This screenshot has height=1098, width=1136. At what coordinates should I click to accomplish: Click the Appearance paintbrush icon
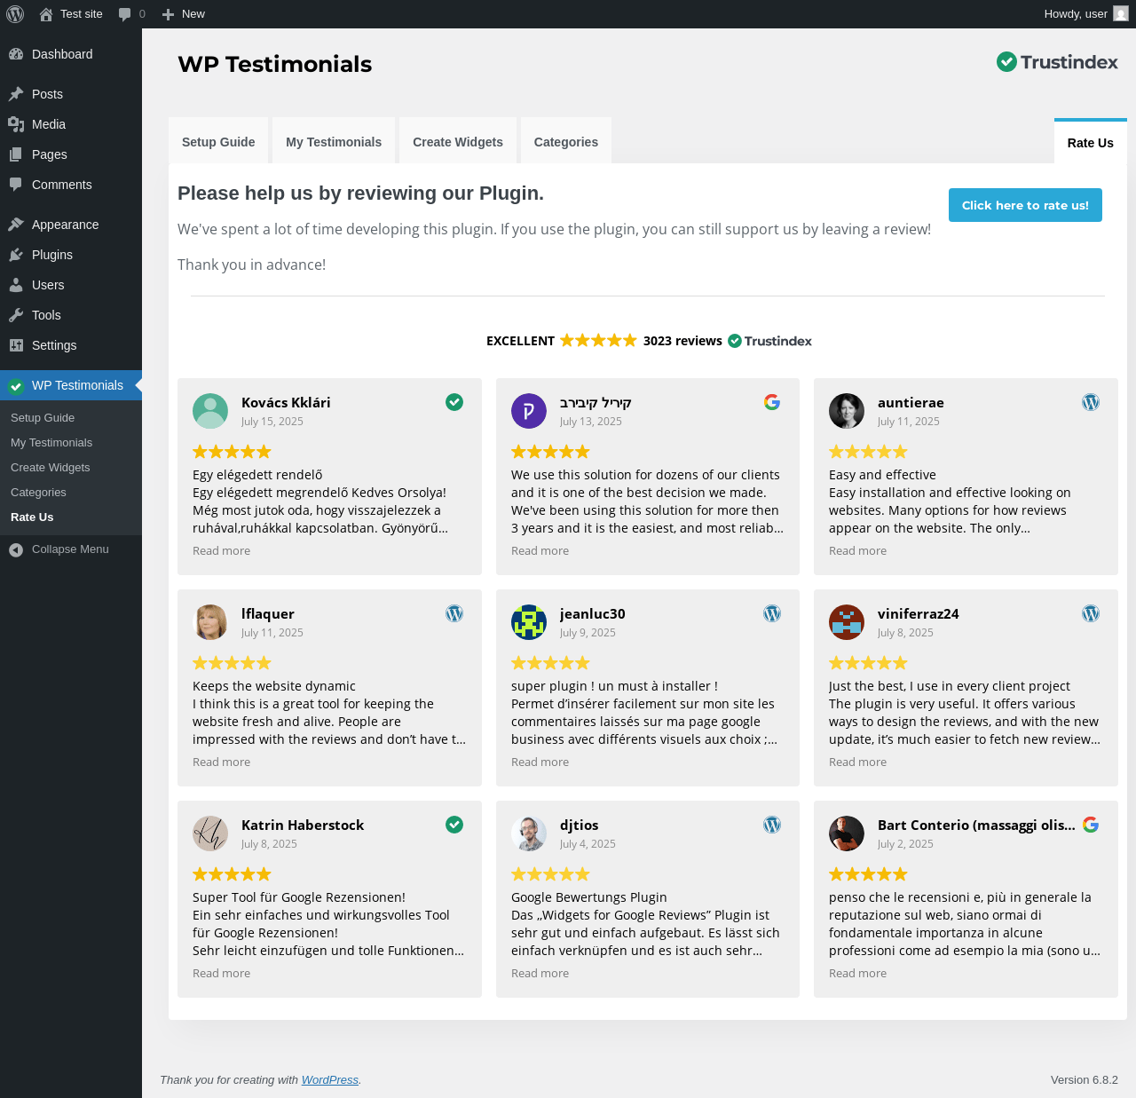click(16, 225)
